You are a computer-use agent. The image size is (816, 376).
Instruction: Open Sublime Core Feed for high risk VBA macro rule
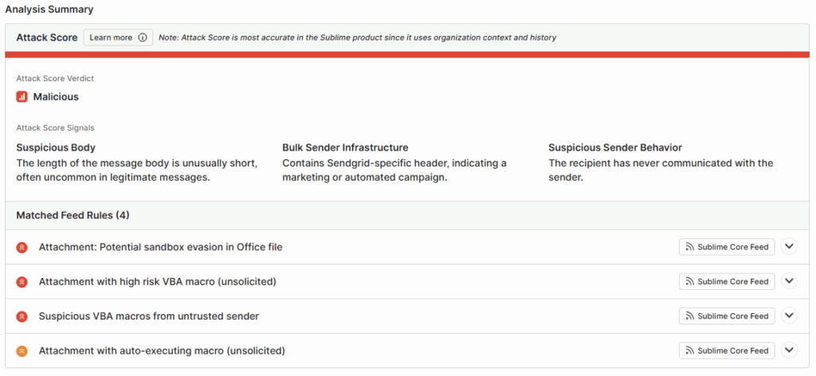pos(727,281)
